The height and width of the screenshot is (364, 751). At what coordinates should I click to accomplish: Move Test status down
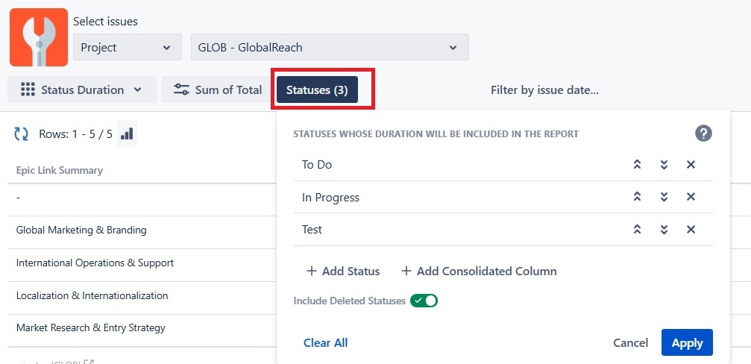tap(664, 230)
